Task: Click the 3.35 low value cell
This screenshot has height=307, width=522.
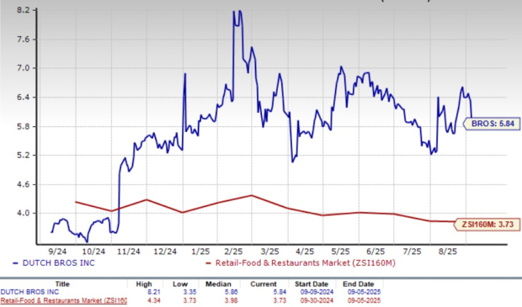Action: [x=189, y=292]
